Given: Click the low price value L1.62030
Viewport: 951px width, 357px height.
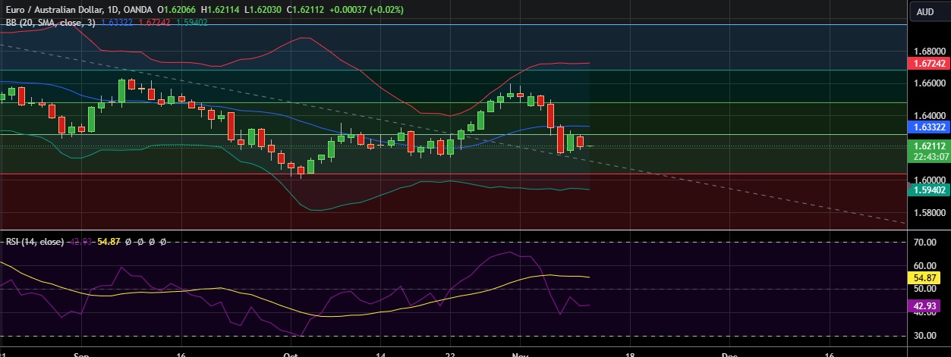Looking at the screenshot, I should click(264, 10).
